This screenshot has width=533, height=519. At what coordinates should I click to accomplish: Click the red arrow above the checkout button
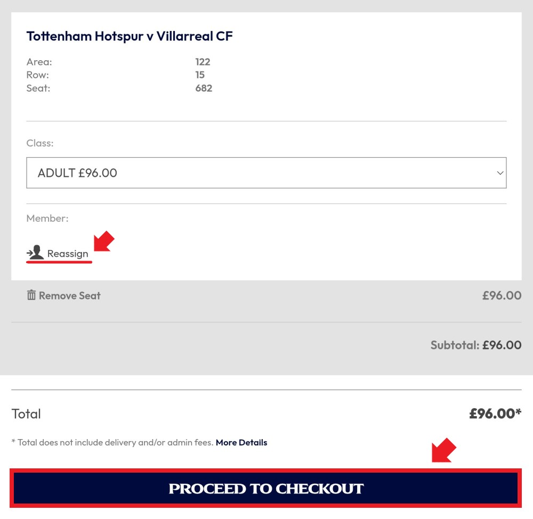click(x=443, y=450)
